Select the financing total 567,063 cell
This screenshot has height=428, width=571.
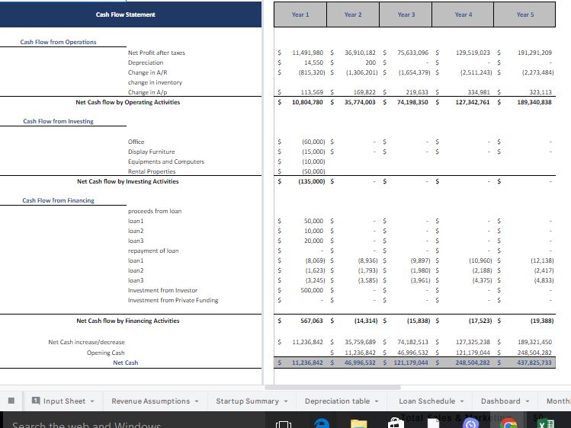click(x=312, y=321)
